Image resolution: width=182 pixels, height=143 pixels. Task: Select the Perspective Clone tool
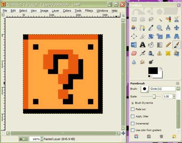(x=176, y=53)
